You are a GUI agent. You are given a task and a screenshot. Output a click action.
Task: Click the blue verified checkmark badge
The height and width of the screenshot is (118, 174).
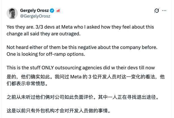pyautogui.click(x=52, y=11)
